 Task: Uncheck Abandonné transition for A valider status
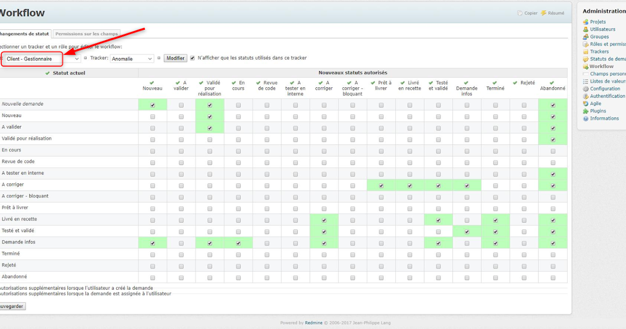click(x=552, y=127)
